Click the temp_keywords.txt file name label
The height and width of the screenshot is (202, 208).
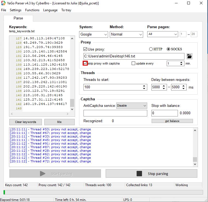point(22,31)
